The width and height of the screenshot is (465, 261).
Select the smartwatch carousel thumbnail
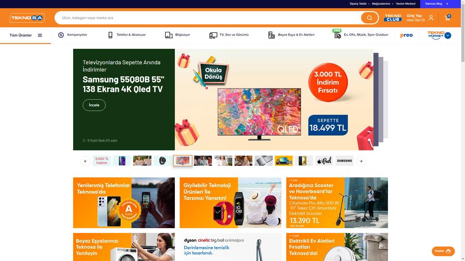162,160
